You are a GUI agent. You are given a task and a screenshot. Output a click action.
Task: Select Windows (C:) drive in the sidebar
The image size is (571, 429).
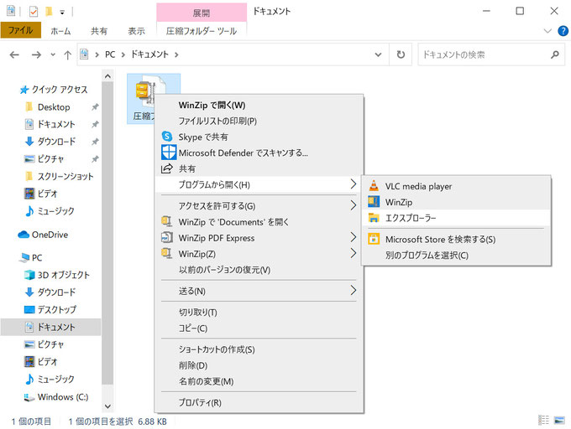click(56, 397)
